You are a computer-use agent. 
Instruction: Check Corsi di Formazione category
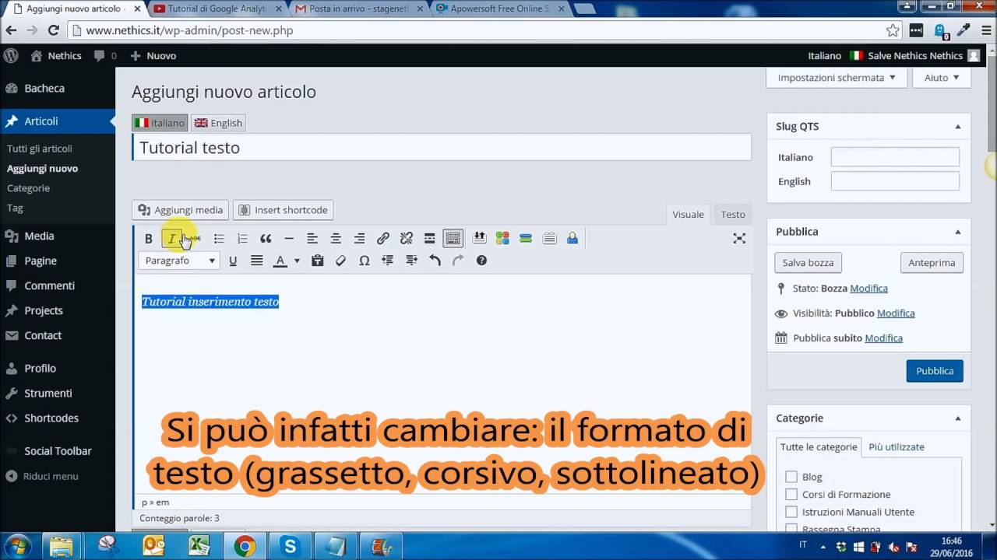791,495
